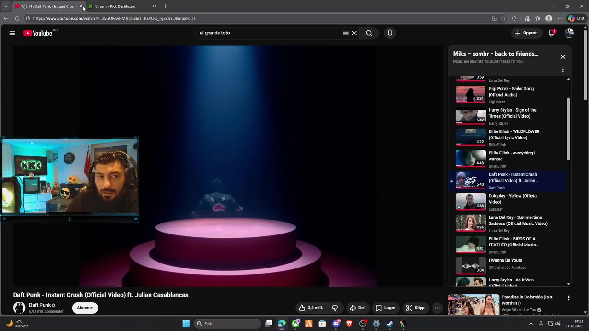Open the Windows Start menu
The image size is (589, 331).
pos(186,324)
